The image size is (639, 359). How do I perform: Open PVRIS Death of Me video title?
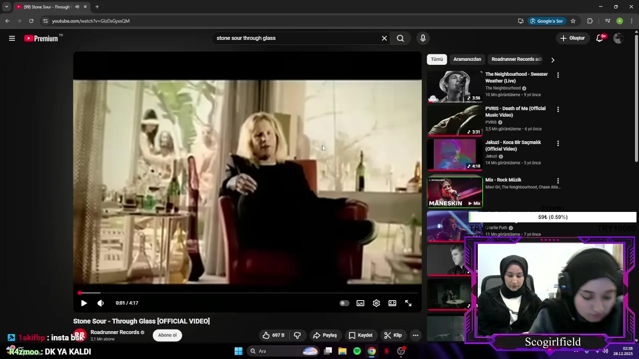coord(515,112)
